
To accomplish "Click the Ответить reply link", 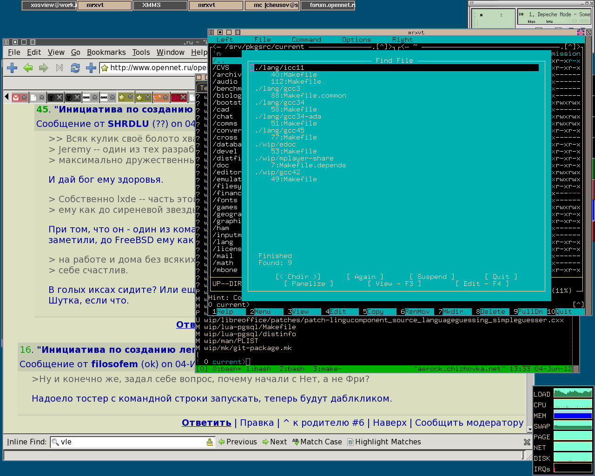I will coord(206,423).
